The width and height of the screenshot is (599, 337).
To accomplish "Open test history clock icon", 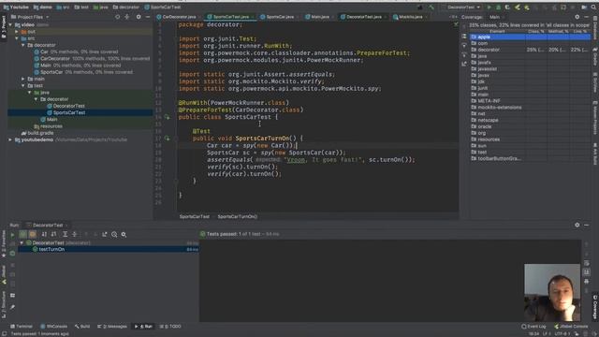I will tap(114, 235).
